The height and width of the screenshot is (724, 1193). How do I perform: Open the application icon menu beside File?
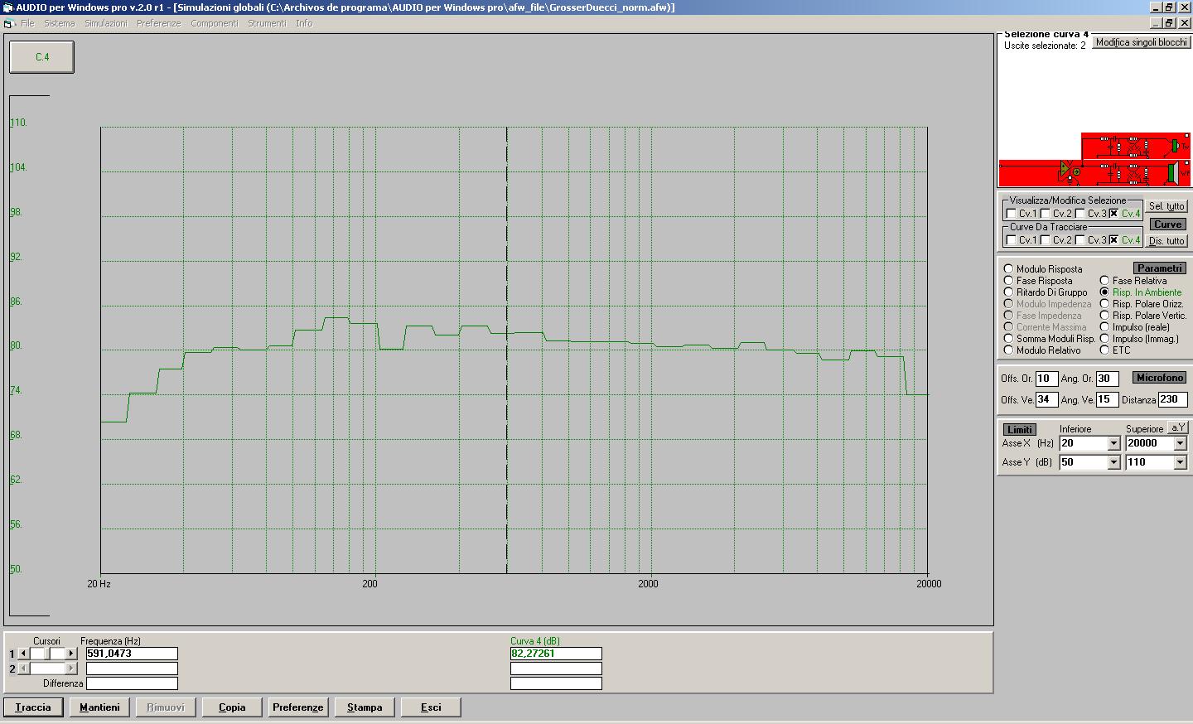pos(9,24)
